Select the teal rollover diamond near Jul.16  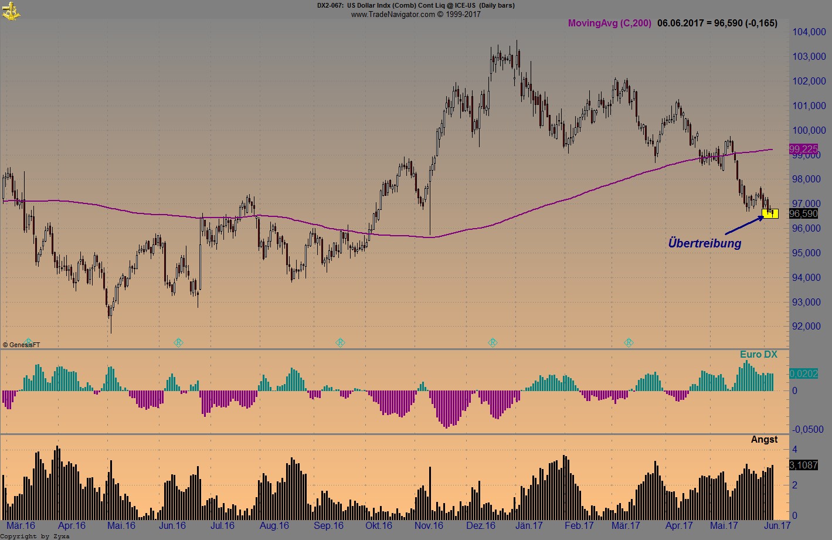(178, 342)
